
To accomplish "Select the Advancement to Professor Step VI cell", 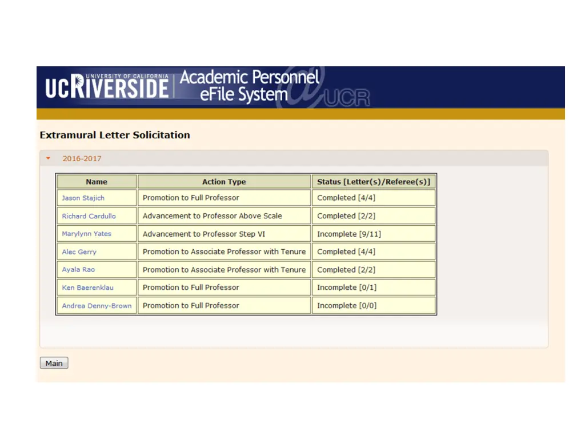I will 224,234.
